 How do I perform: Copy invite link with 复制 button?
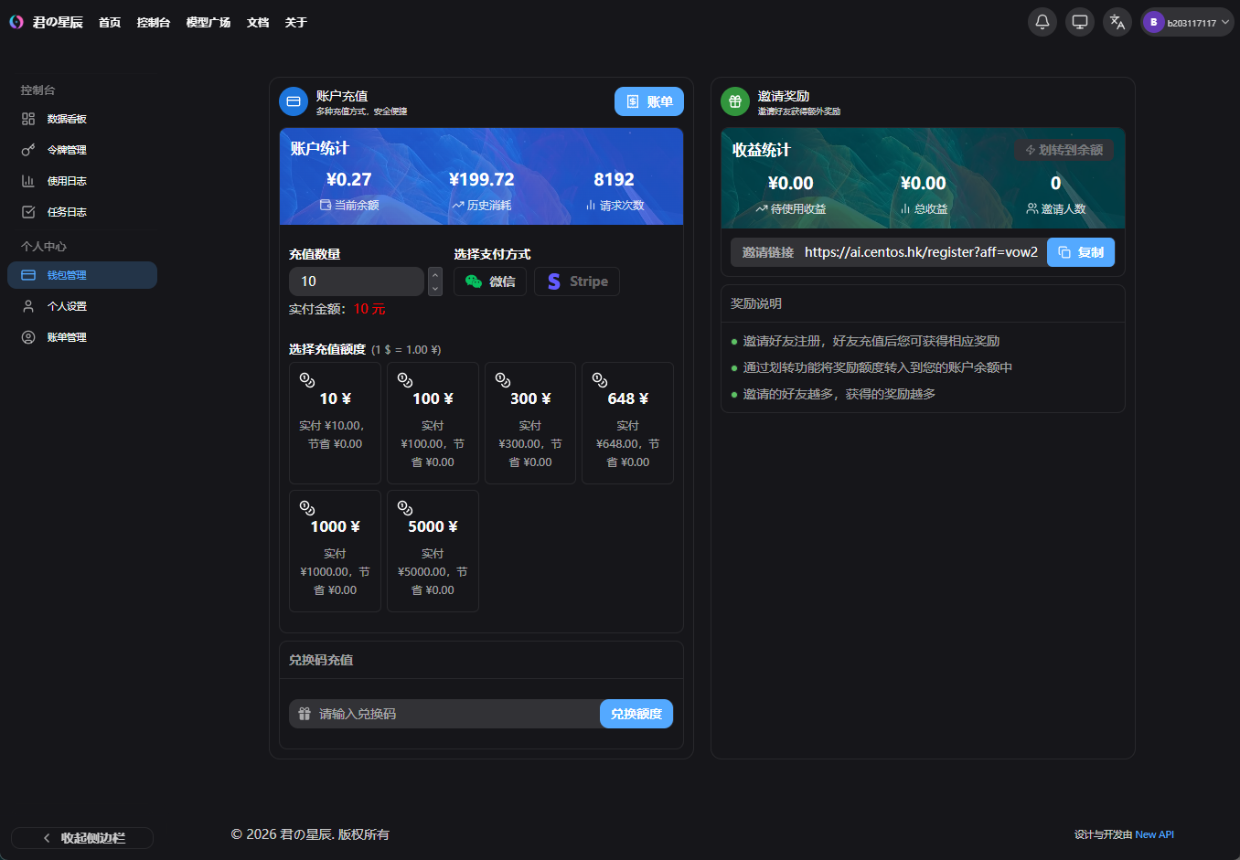(x=1081, y=252)
